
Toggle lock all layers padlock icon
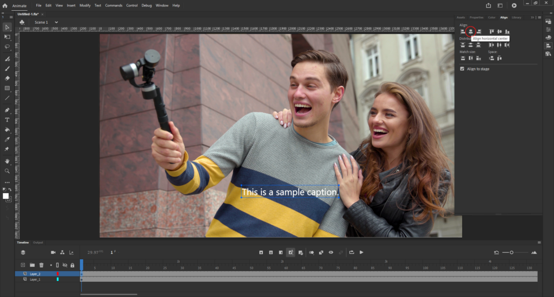coord(72,265)
